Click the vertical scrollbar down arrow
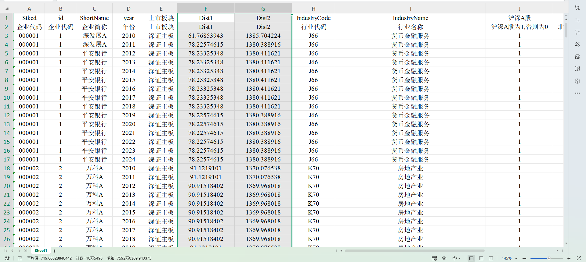 (x=566, y=243)
